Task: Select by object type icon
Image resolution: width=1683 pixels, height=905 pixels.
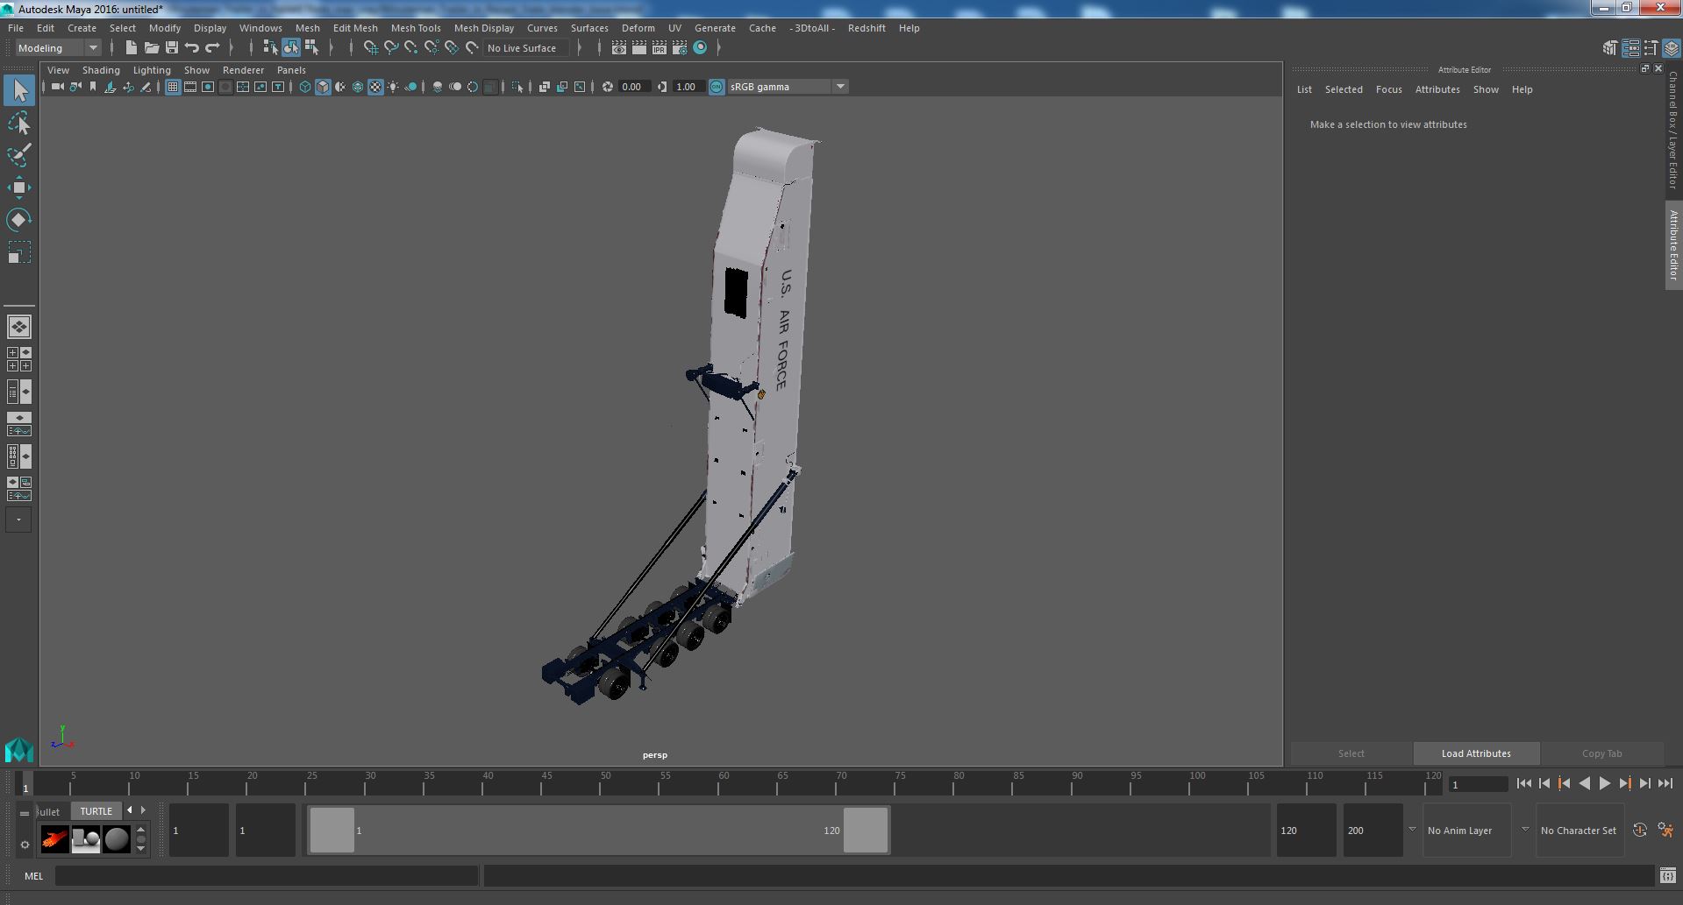Action: pos(291,48)
